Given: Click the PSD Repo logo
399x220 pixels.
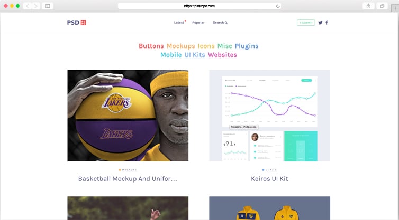Looking at the screenshot, I should click(77, 23).
